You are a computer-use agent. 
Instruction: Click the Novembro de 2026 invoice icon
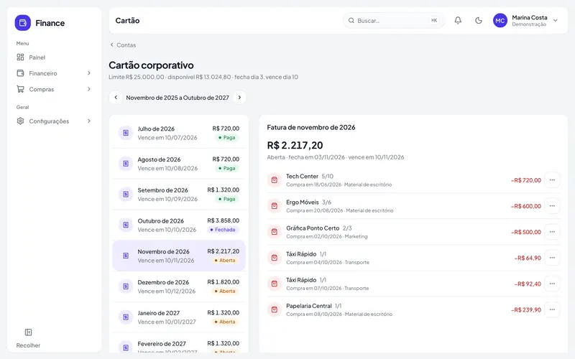(126, 256)
